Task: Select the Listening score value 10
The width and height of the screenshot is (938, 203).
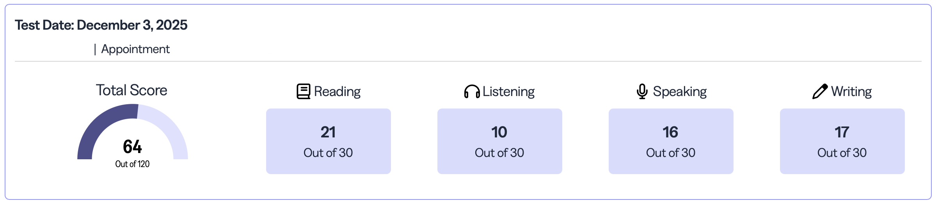Action: coord(499,132)
